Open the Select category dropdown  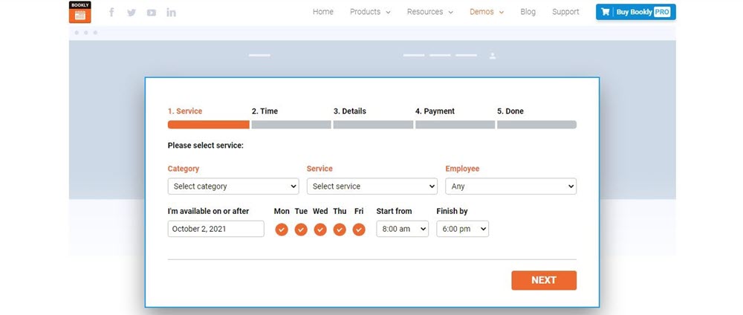click(233, 186)
